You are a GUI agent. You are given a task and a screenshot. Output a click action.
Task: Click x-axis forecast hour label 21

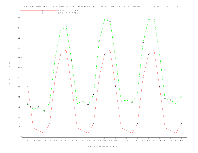click(x=66, y=140)
